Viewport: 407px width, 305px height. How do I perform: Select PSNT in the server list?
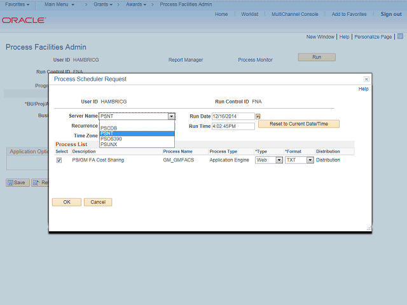click(x=137, y=133)
